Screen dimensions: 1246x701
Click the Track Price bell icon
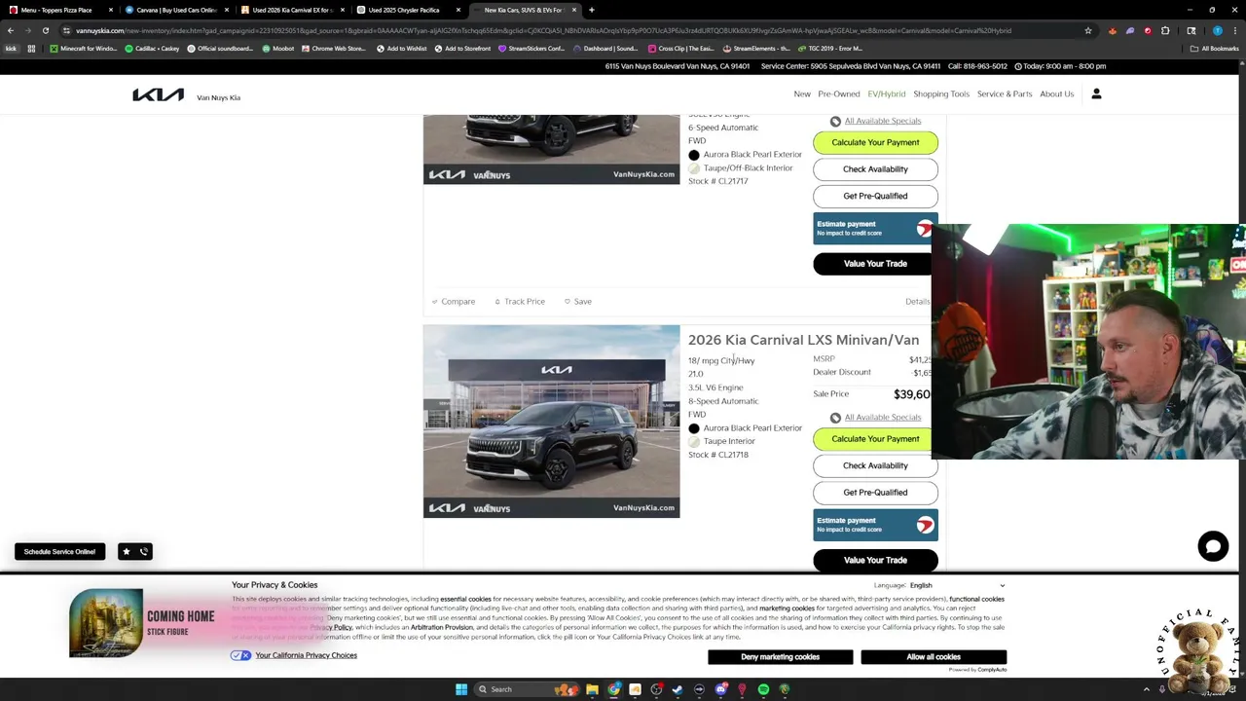497,302
